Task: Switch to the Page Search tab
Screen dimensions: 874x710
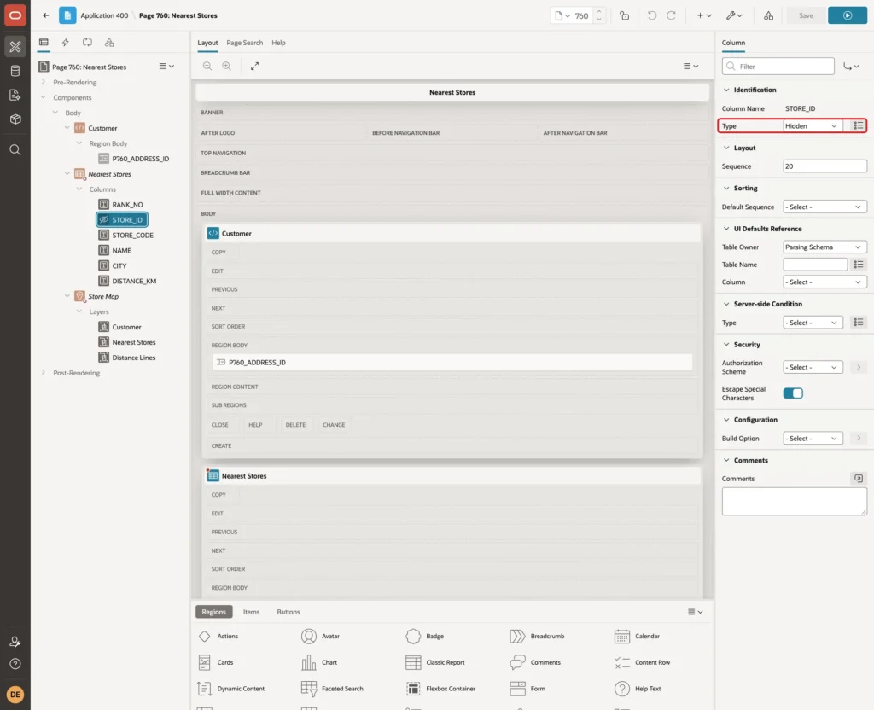Action: [244, 43]
